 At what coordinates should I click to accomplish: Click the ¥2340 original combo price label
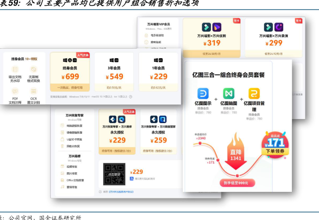click(201, 138)
